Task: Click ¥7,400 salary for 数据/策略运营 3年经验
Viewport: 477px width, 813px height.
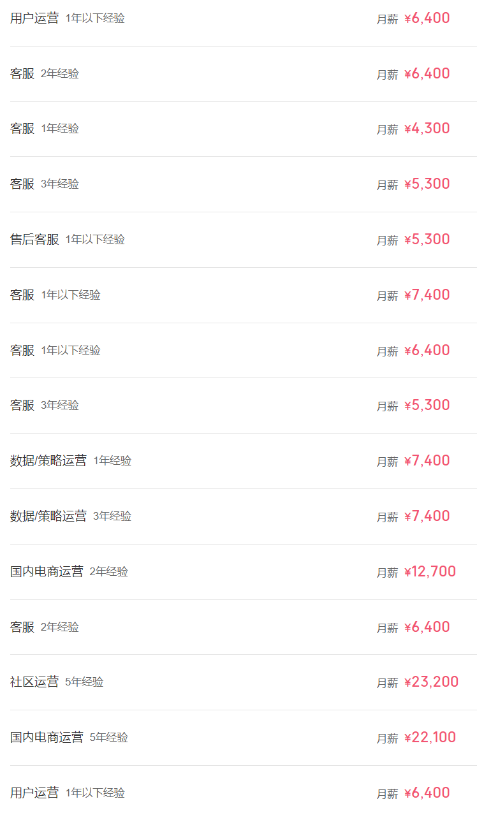Action: coord(427,516)
